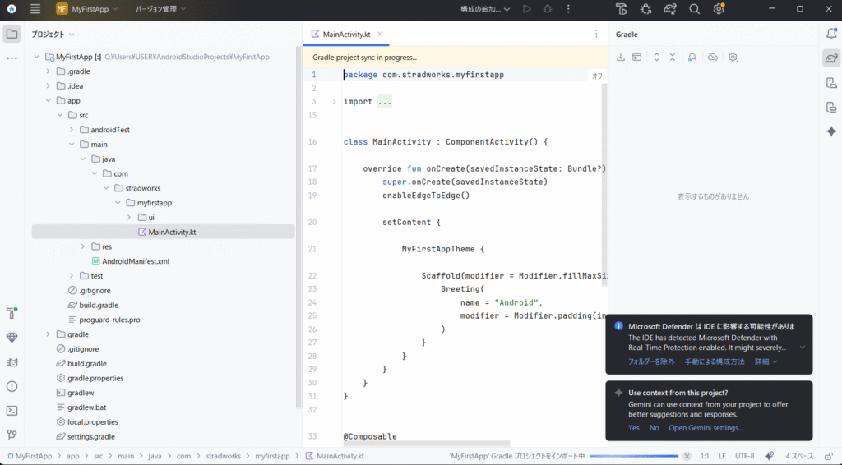Image resolution: width=842 pixels, height=465 pixels.
Task: Open the Terminal tool window icon
Action: (x=12, y=411)
